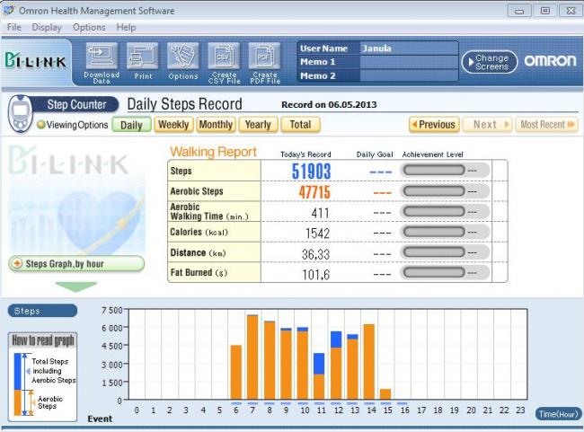
Task: Switch to Monthly view
Action: tap(216, 124)
